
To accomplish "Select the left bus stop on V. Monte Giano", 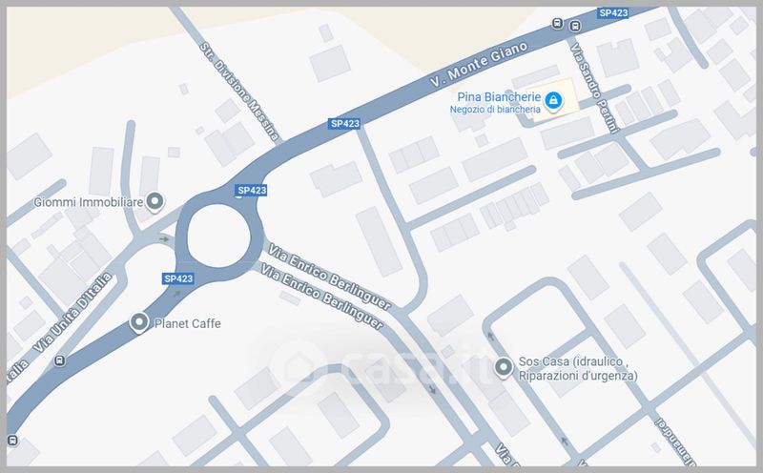I will coord(557,23).
